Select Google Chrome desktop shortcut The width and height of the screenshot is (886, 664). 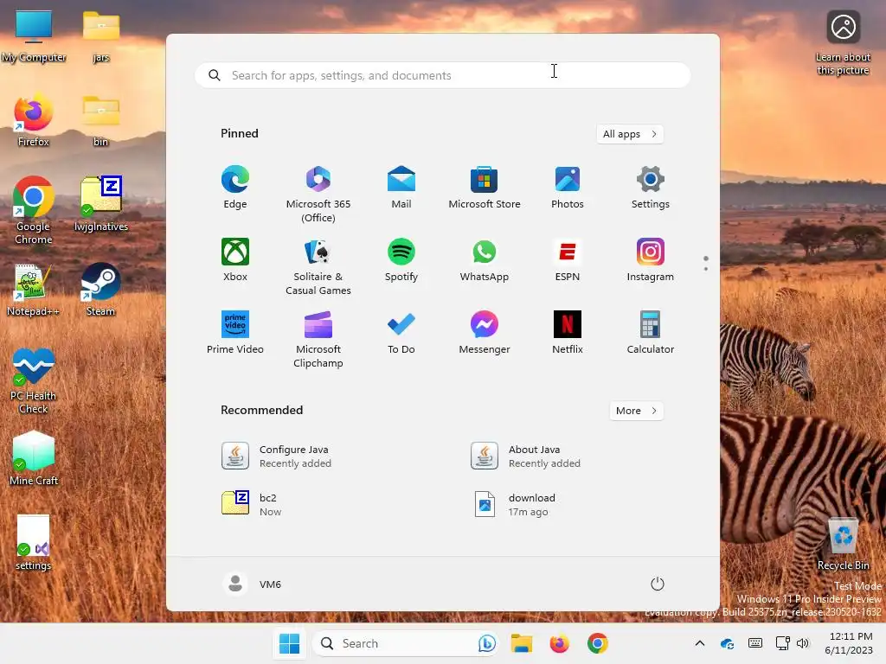click(34, 210)
